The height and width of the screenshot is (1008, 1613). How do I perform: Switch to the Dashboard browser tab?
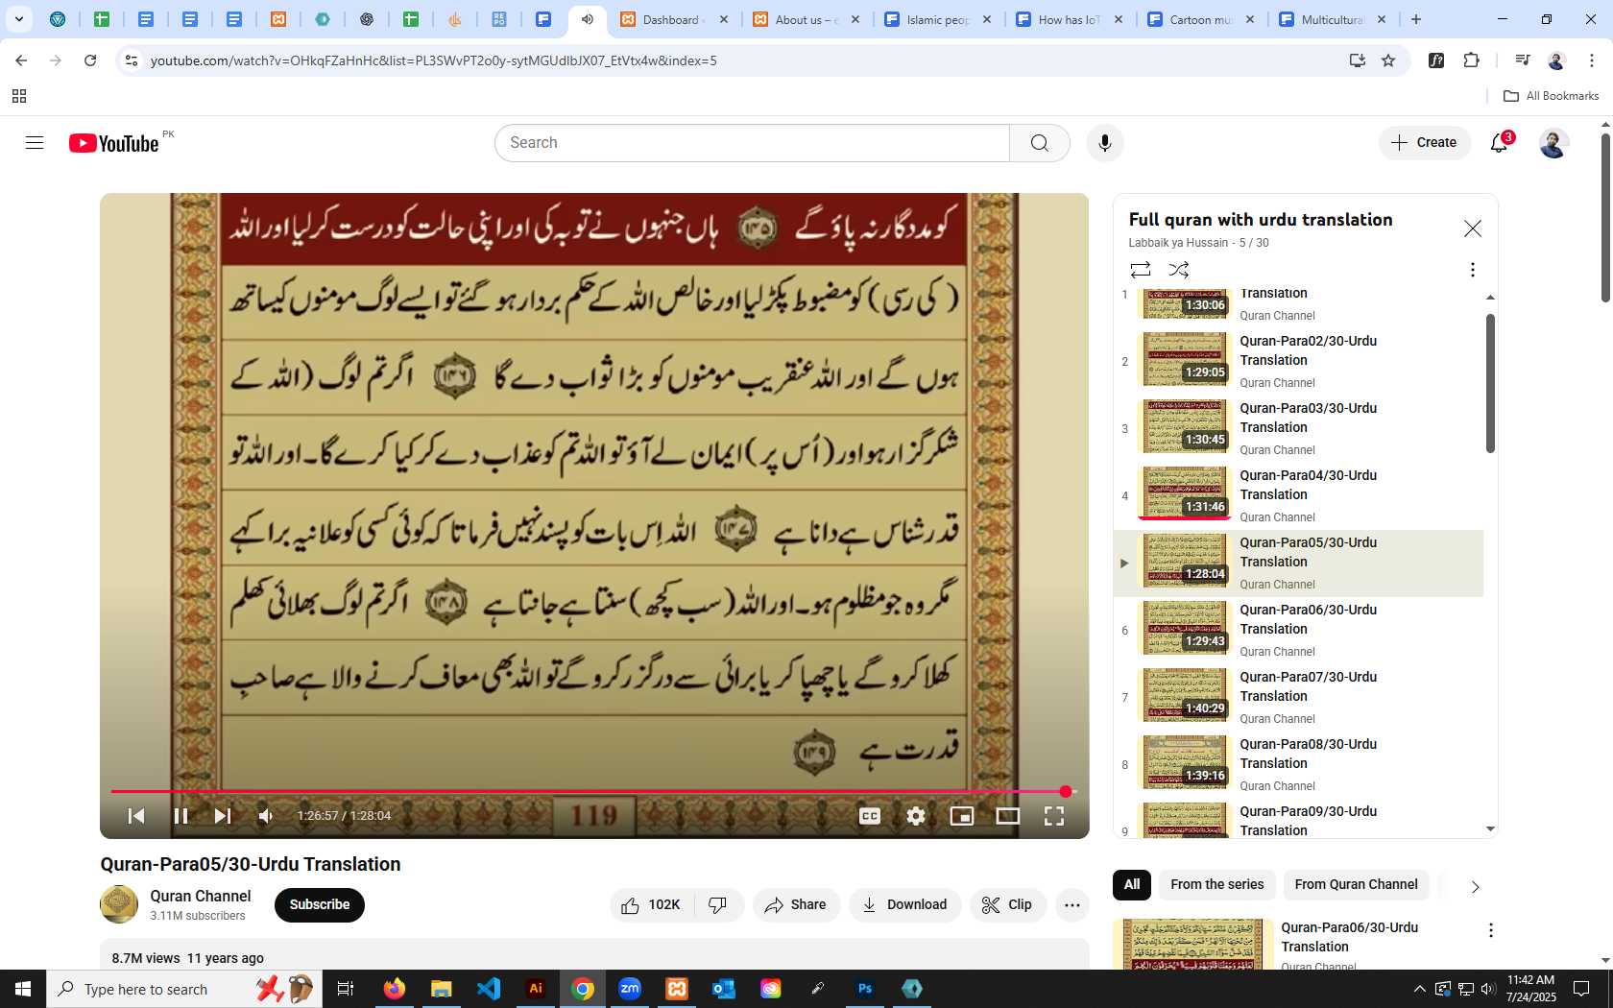point(674,19)
